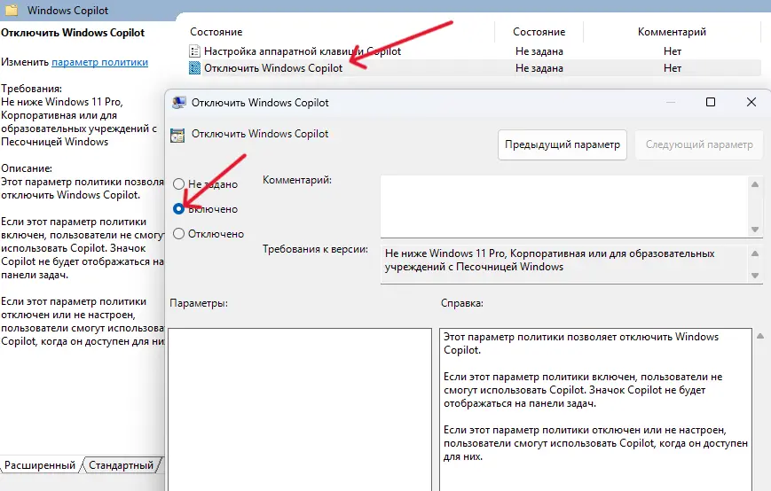This screenshot has height=491, width=771.
Task: Select the 'Не задано' radio button
Action: pos(178,184)
